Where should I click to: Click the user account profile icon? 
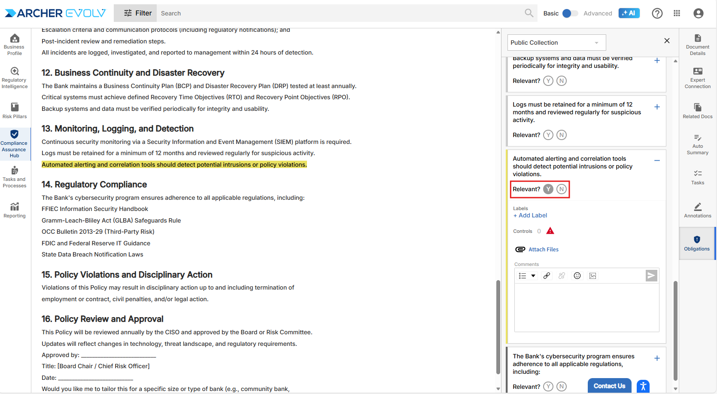click(x=699, y=13)
